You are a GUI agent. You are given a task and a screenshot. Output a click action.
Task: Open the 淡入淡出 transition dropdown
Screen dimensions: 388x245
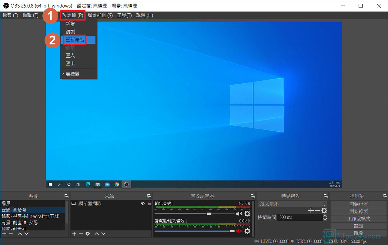(292, 204)
